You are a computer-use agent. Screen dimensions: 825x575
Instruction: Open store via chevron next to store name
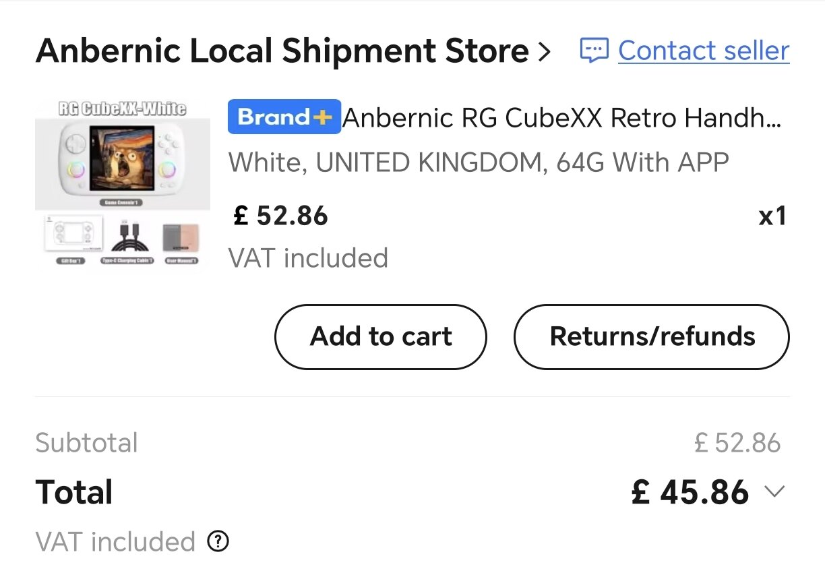coord(545,52)
